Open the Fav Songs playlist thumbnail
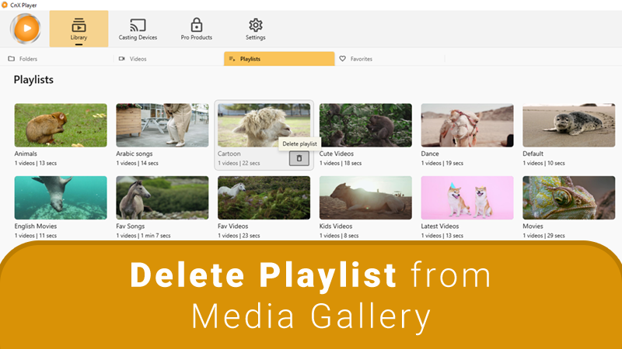The image size is (622, 349). tap(162, 198)
